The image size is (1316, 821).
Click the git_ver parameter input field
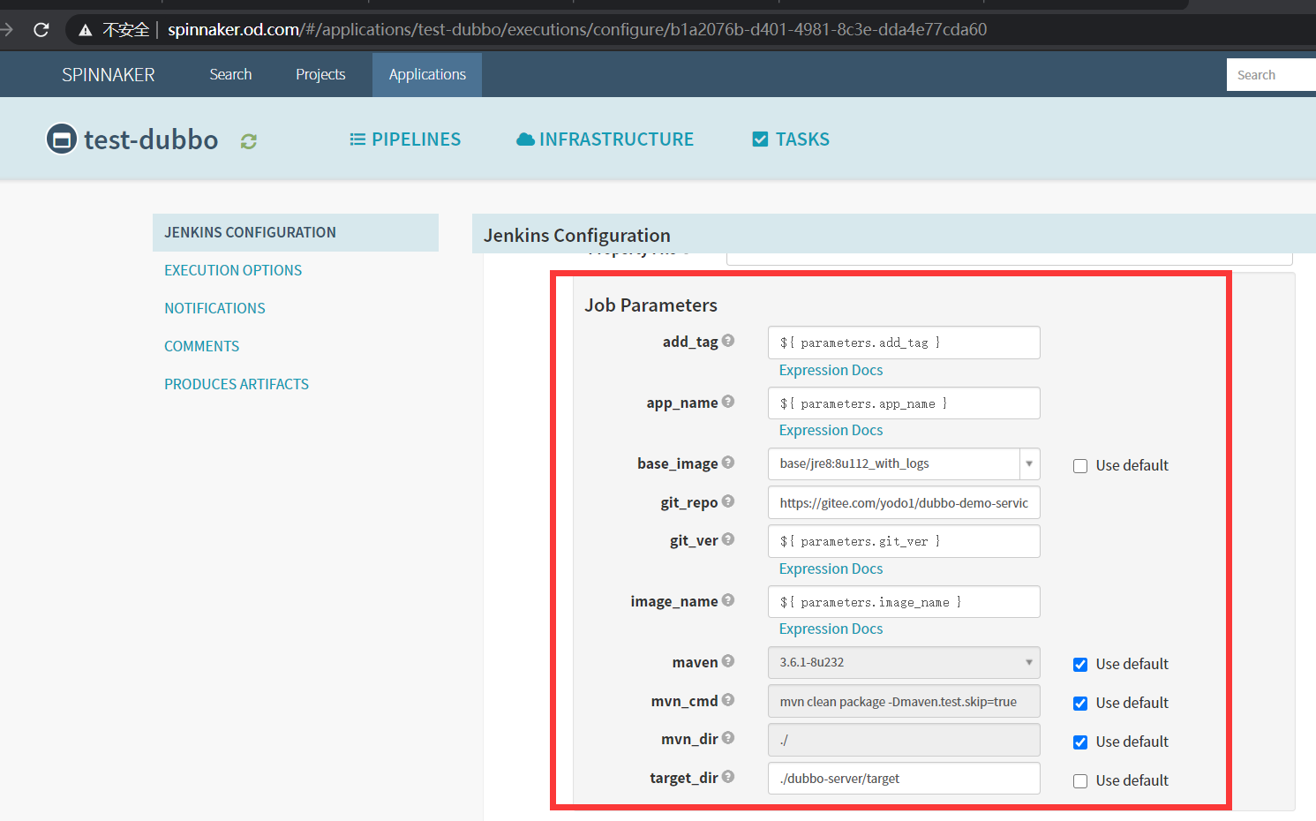click(x=904, y=541)
